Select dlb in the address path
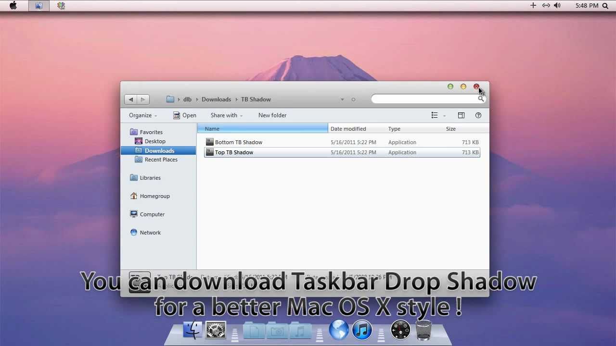This screenshot has width=616, height=346. [187, 99]
